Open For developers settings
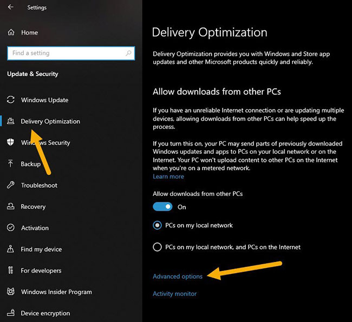The image size is (352, 322). point(41,271)
